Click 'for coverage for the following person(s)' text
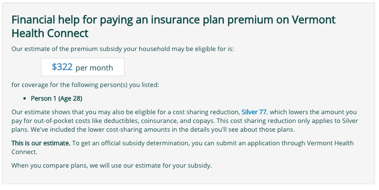This screenshot has height=190, width=379. 85,85
